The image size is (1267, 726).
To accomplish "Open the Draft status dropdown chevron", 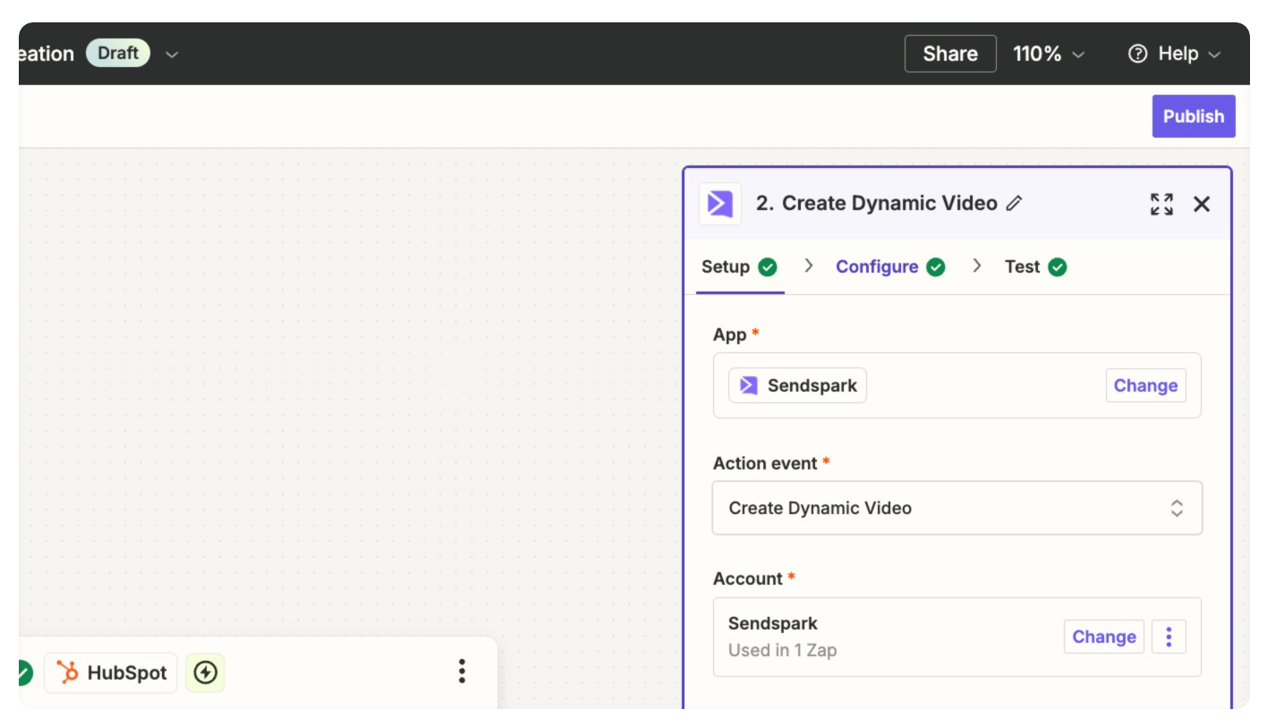I will coord(172,55).
